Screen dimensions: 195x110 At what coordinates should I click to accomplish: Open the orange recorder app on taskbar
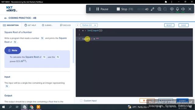tap(38, 107)
